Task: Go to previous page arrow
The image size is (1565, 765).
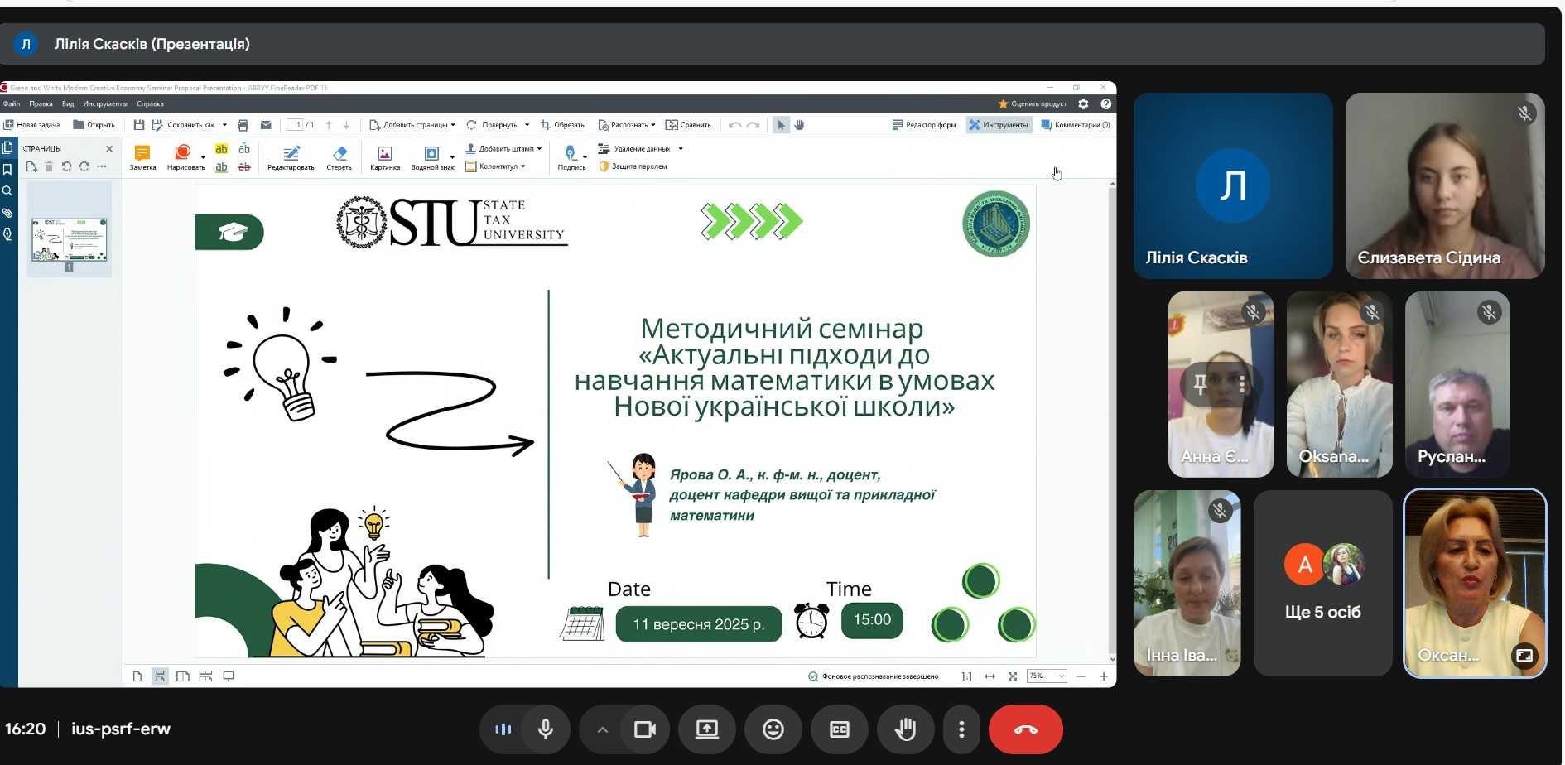Action: coord(329,125)
